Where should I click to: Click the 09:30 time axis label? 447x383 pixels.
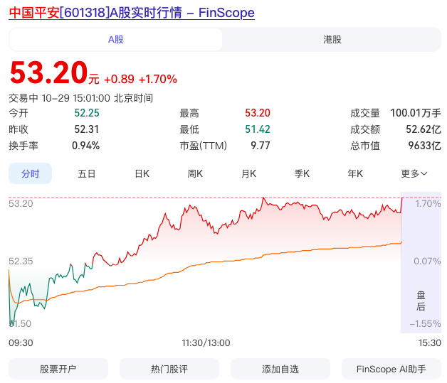[x=21, y=343]
